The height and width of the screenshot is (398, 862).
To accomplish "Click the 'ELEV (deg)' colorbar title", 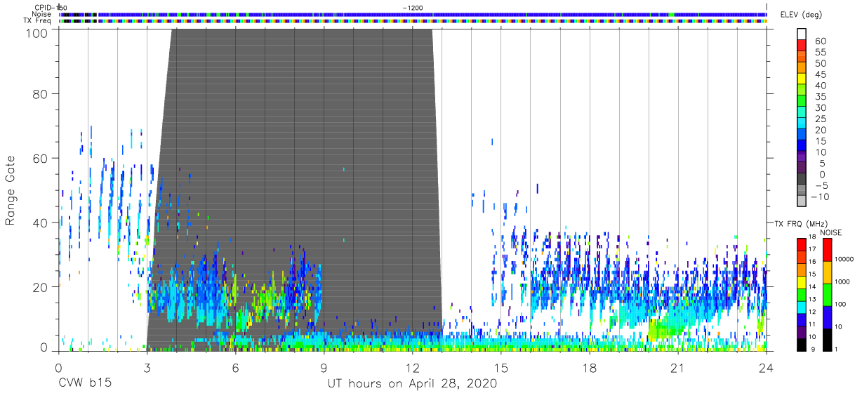I will [801, 14].
